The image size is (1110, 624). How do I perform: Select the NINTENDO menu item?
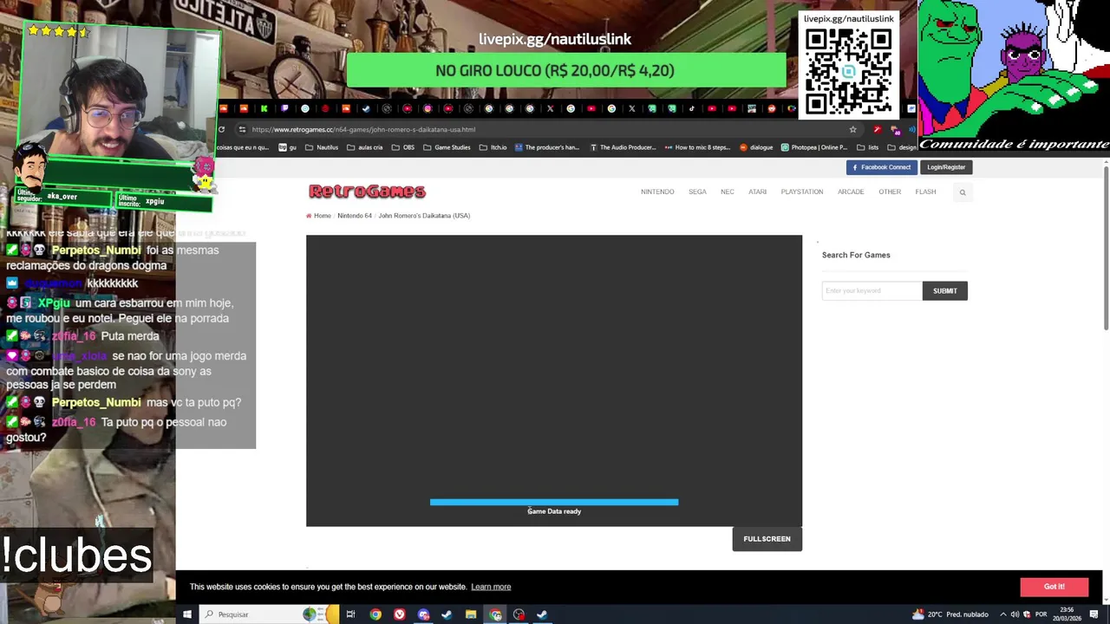point(657,192)
